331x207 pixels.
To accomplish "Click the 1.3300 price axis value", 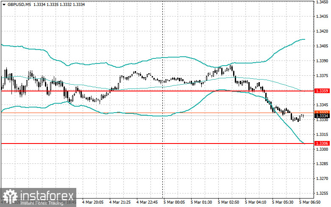I will coord(322,149).
